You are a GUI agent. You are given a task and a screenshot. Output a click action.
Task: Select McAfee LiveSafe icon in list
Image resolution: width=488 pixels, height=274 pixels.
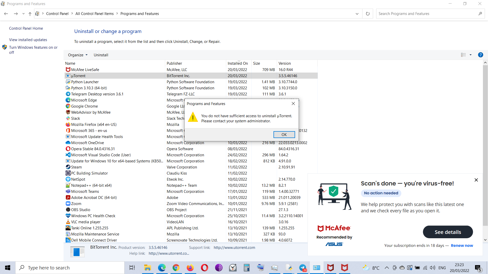[68, 70]
